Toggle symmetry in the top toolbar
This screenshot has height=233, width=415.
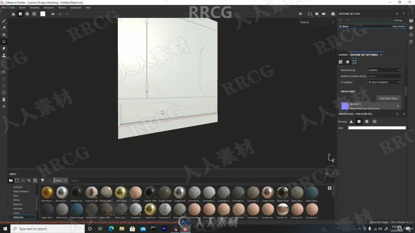pos(53,14)
